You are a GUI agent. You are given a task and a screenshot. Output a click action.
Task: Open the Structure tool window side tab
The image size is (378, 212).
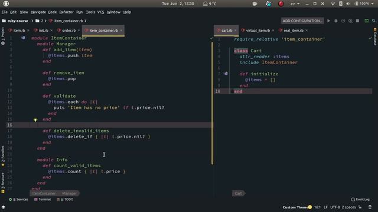click(3, 183)
